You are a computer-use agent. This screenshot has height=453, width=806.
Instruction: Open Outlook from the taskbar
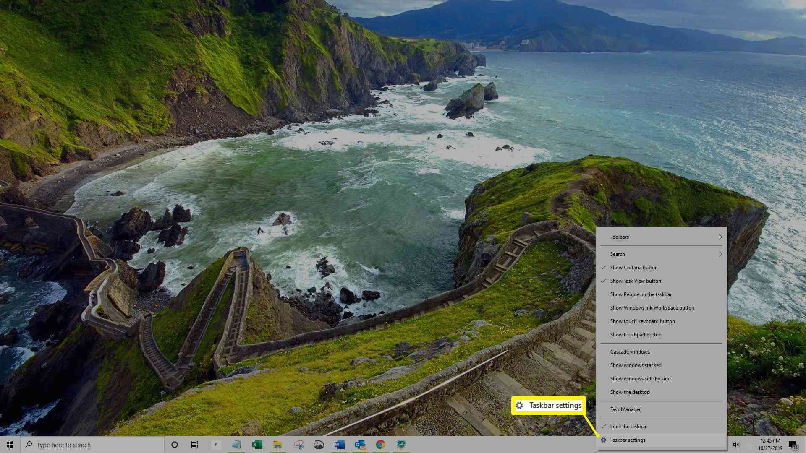360,445
